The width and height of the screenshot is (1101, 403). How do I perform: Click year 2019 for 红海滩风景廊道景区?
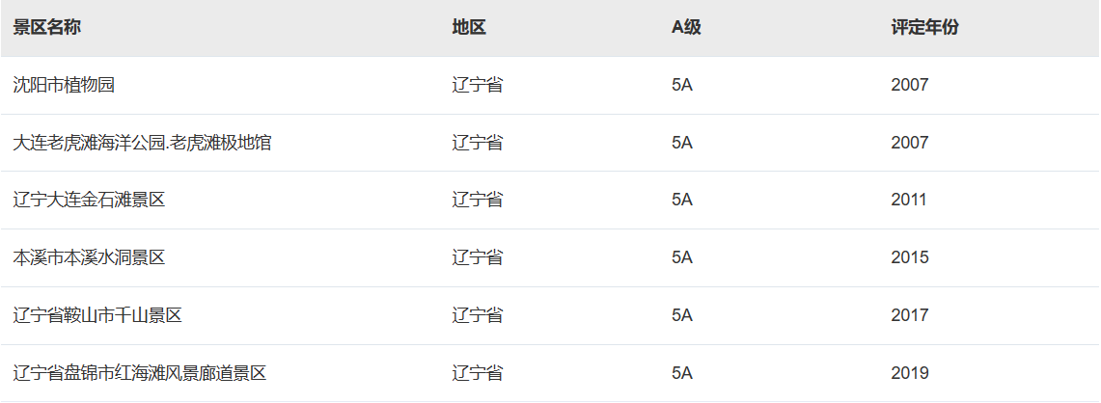click(910, 373)
